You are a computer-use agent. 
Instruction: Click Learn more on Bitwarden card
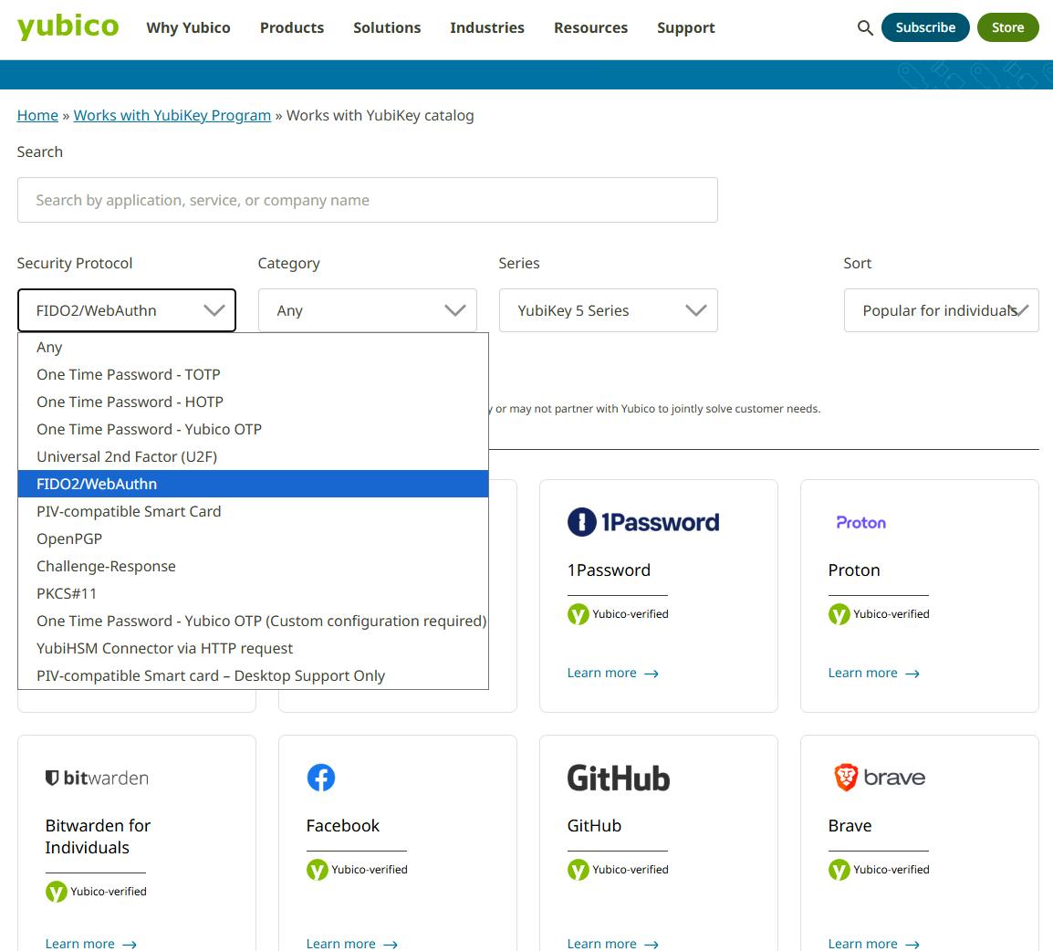90,944
